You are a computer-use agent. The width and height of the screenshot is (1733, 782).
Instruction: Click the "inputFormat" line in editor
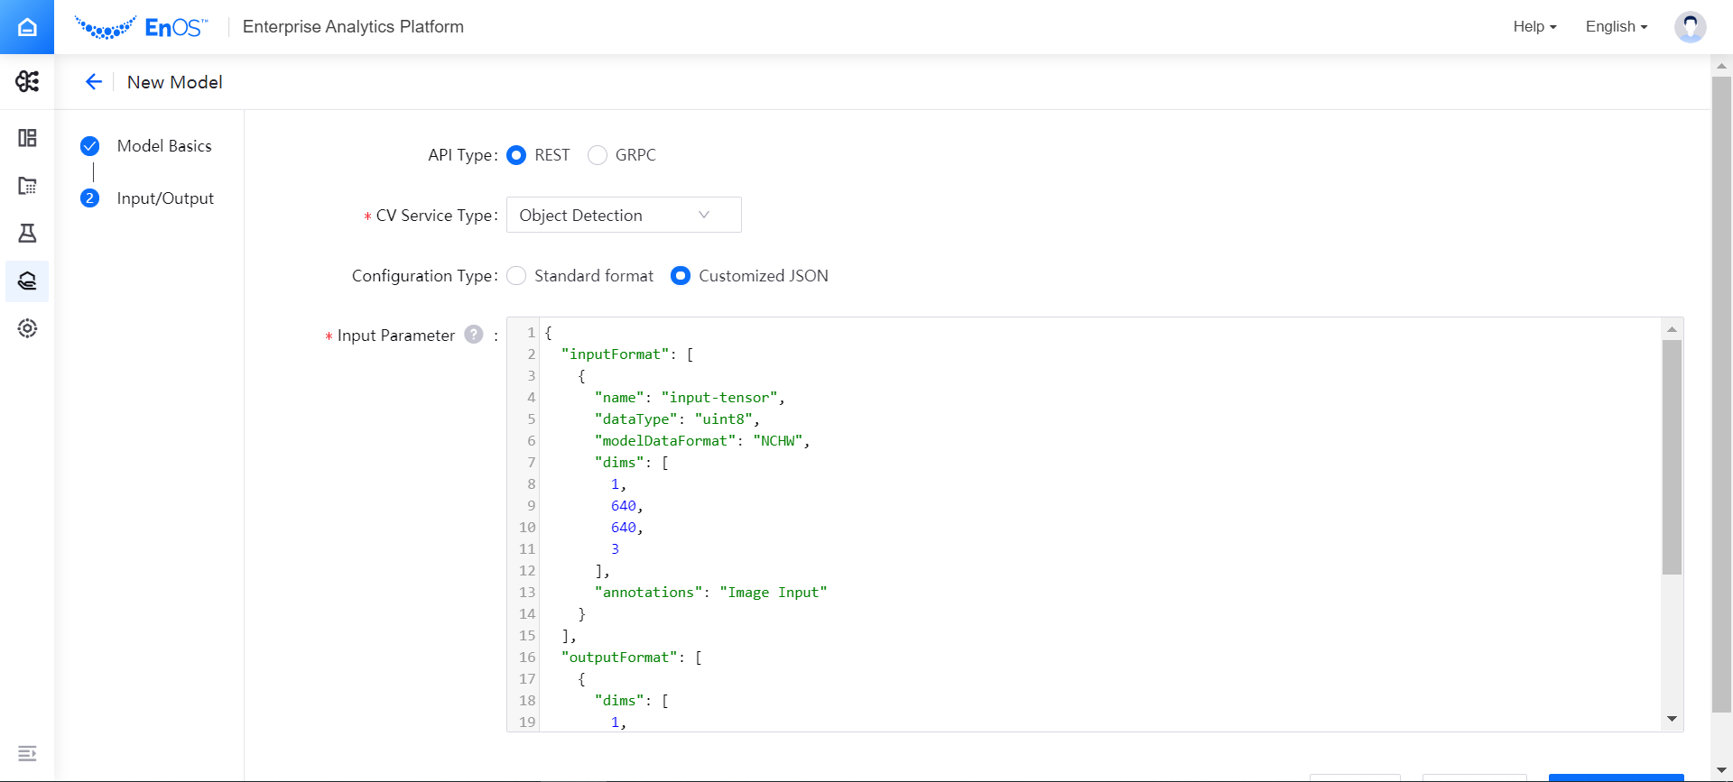coord(627,354)
